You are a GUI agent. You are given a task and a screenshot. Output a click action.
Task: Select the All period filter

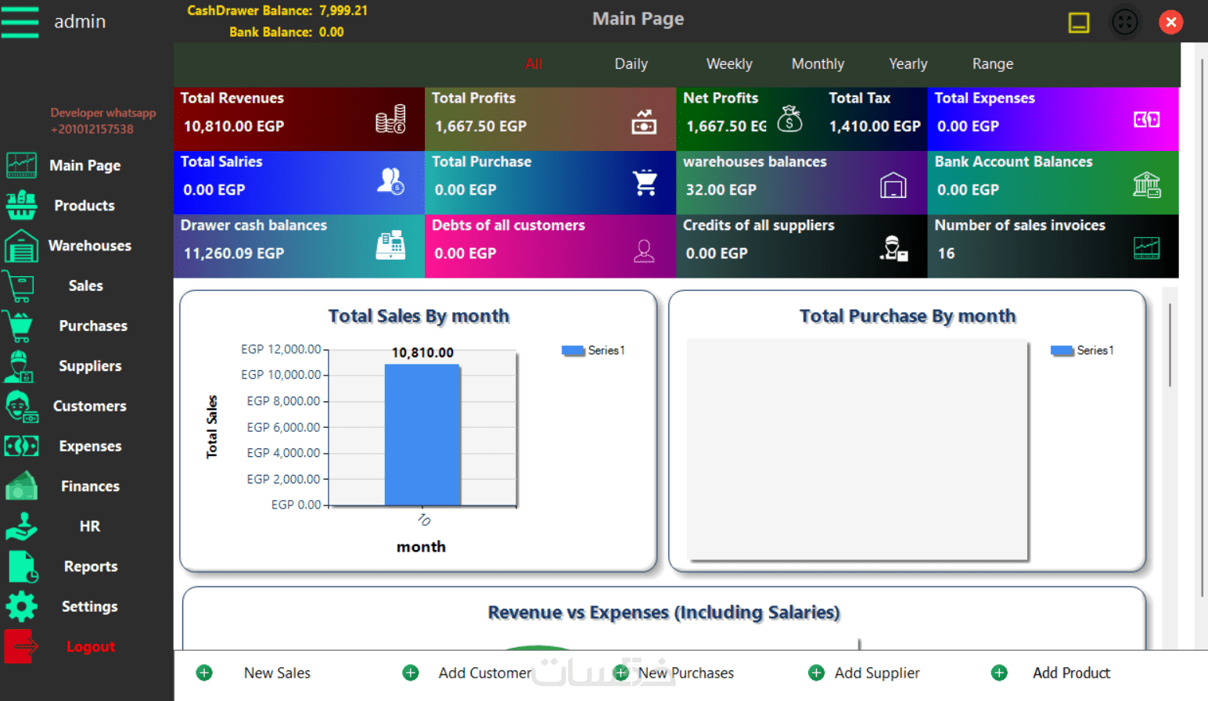point(534,64)
